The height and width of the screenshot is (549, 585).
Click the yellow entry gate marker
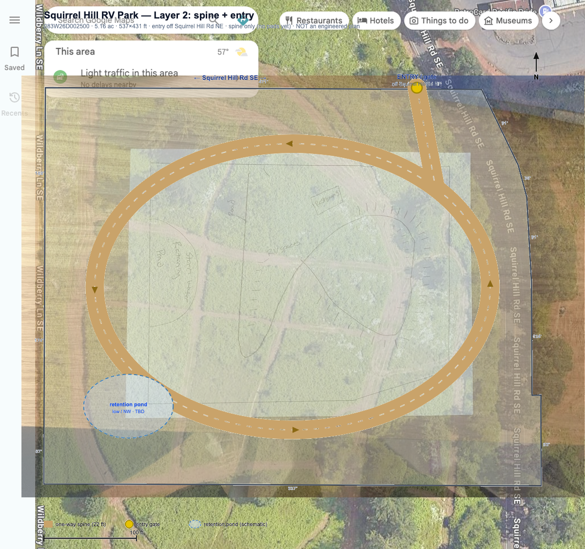tap(416, 88)
